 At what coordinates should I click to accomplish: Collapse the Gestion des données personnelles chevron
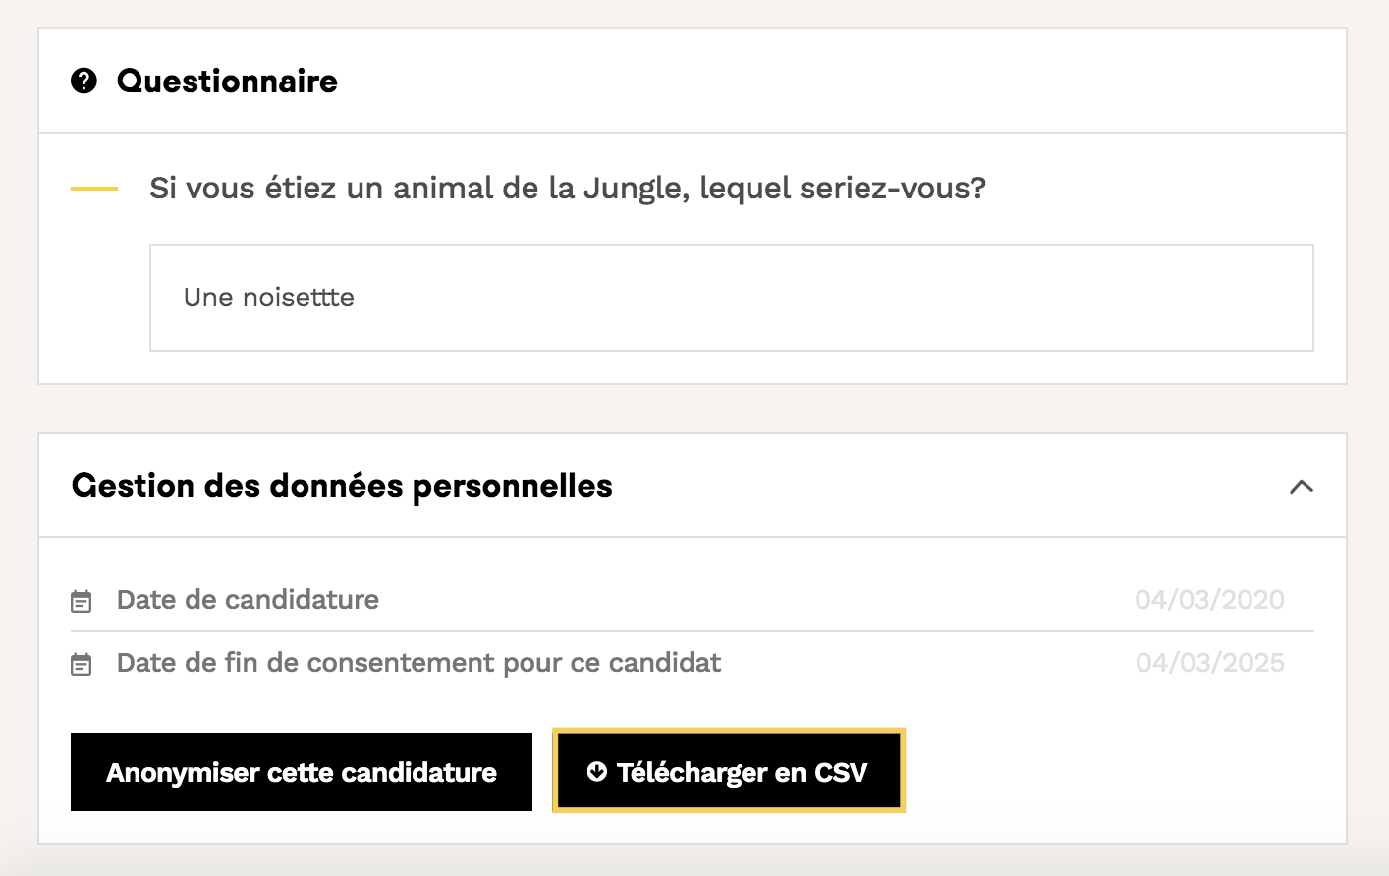pos(1301,486)
